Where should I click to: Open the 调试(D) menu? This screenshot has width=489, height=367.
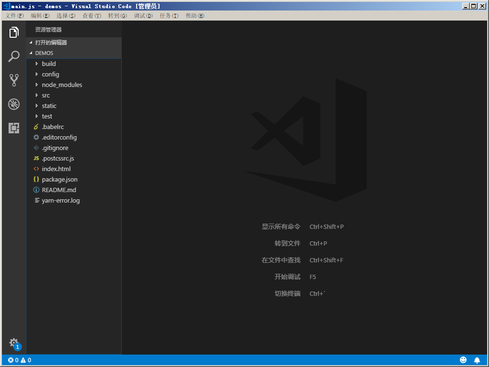point(143,16)
